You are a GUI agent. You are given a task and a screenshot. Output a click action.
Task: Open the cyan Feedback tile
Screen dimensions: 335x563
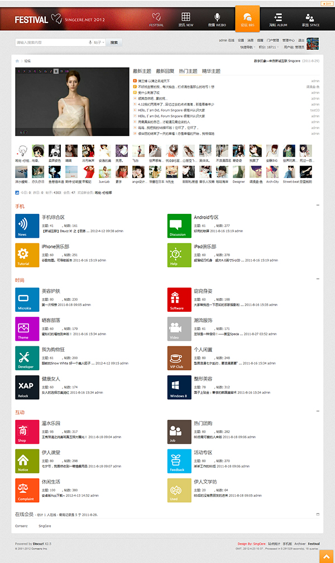pyautogui.click(x=179, y=461)
